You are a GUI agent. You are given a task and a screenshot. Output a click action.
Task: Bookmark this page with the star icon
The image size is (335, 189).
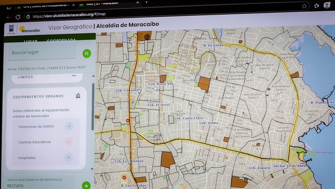click(304, 6)
